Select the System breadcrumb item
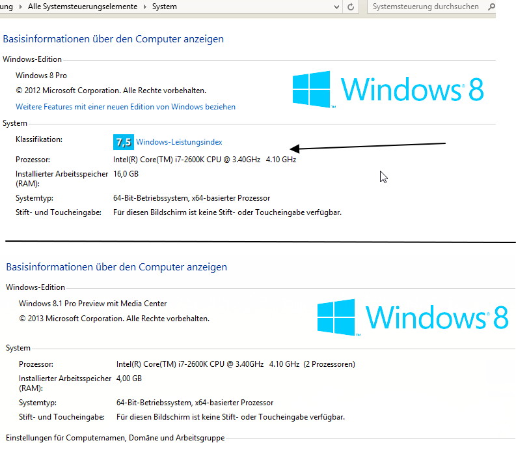Screen dimensions: 516x460 (x=164, y=7)
